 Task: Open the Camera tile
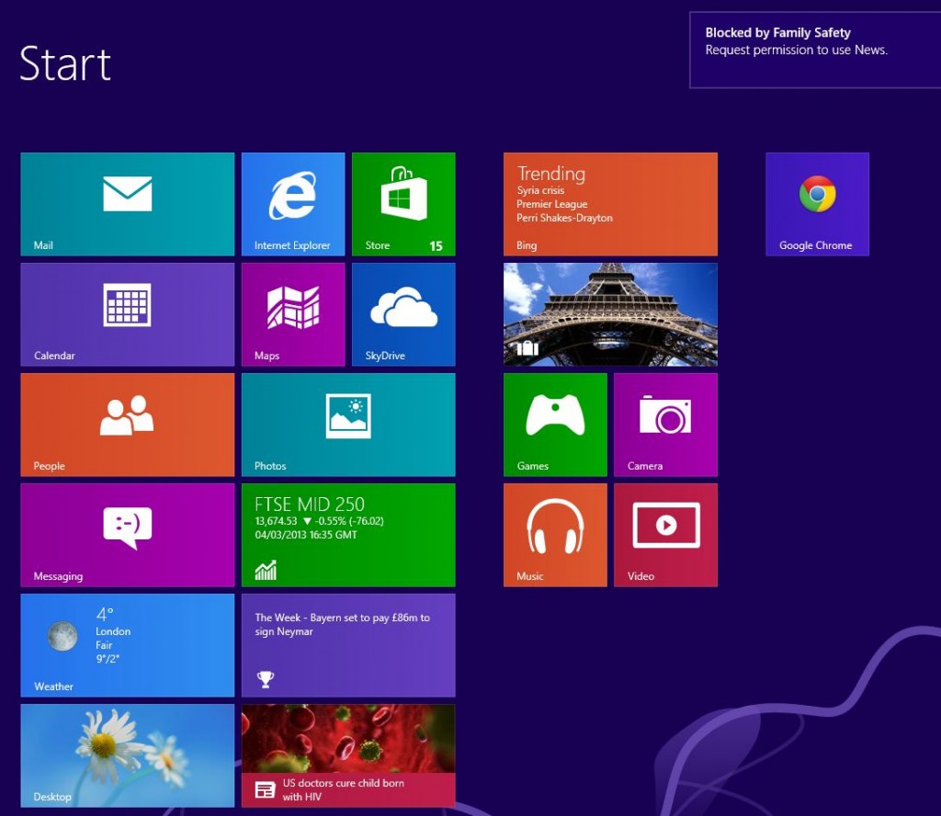coord(665,425)
